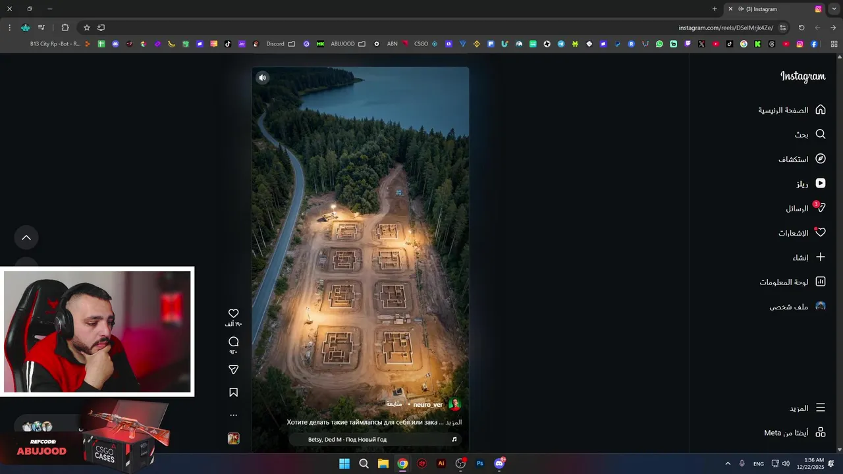Click the plus create icon
Image resolution: width=843 pixels, height=474 pixels.
821,257
